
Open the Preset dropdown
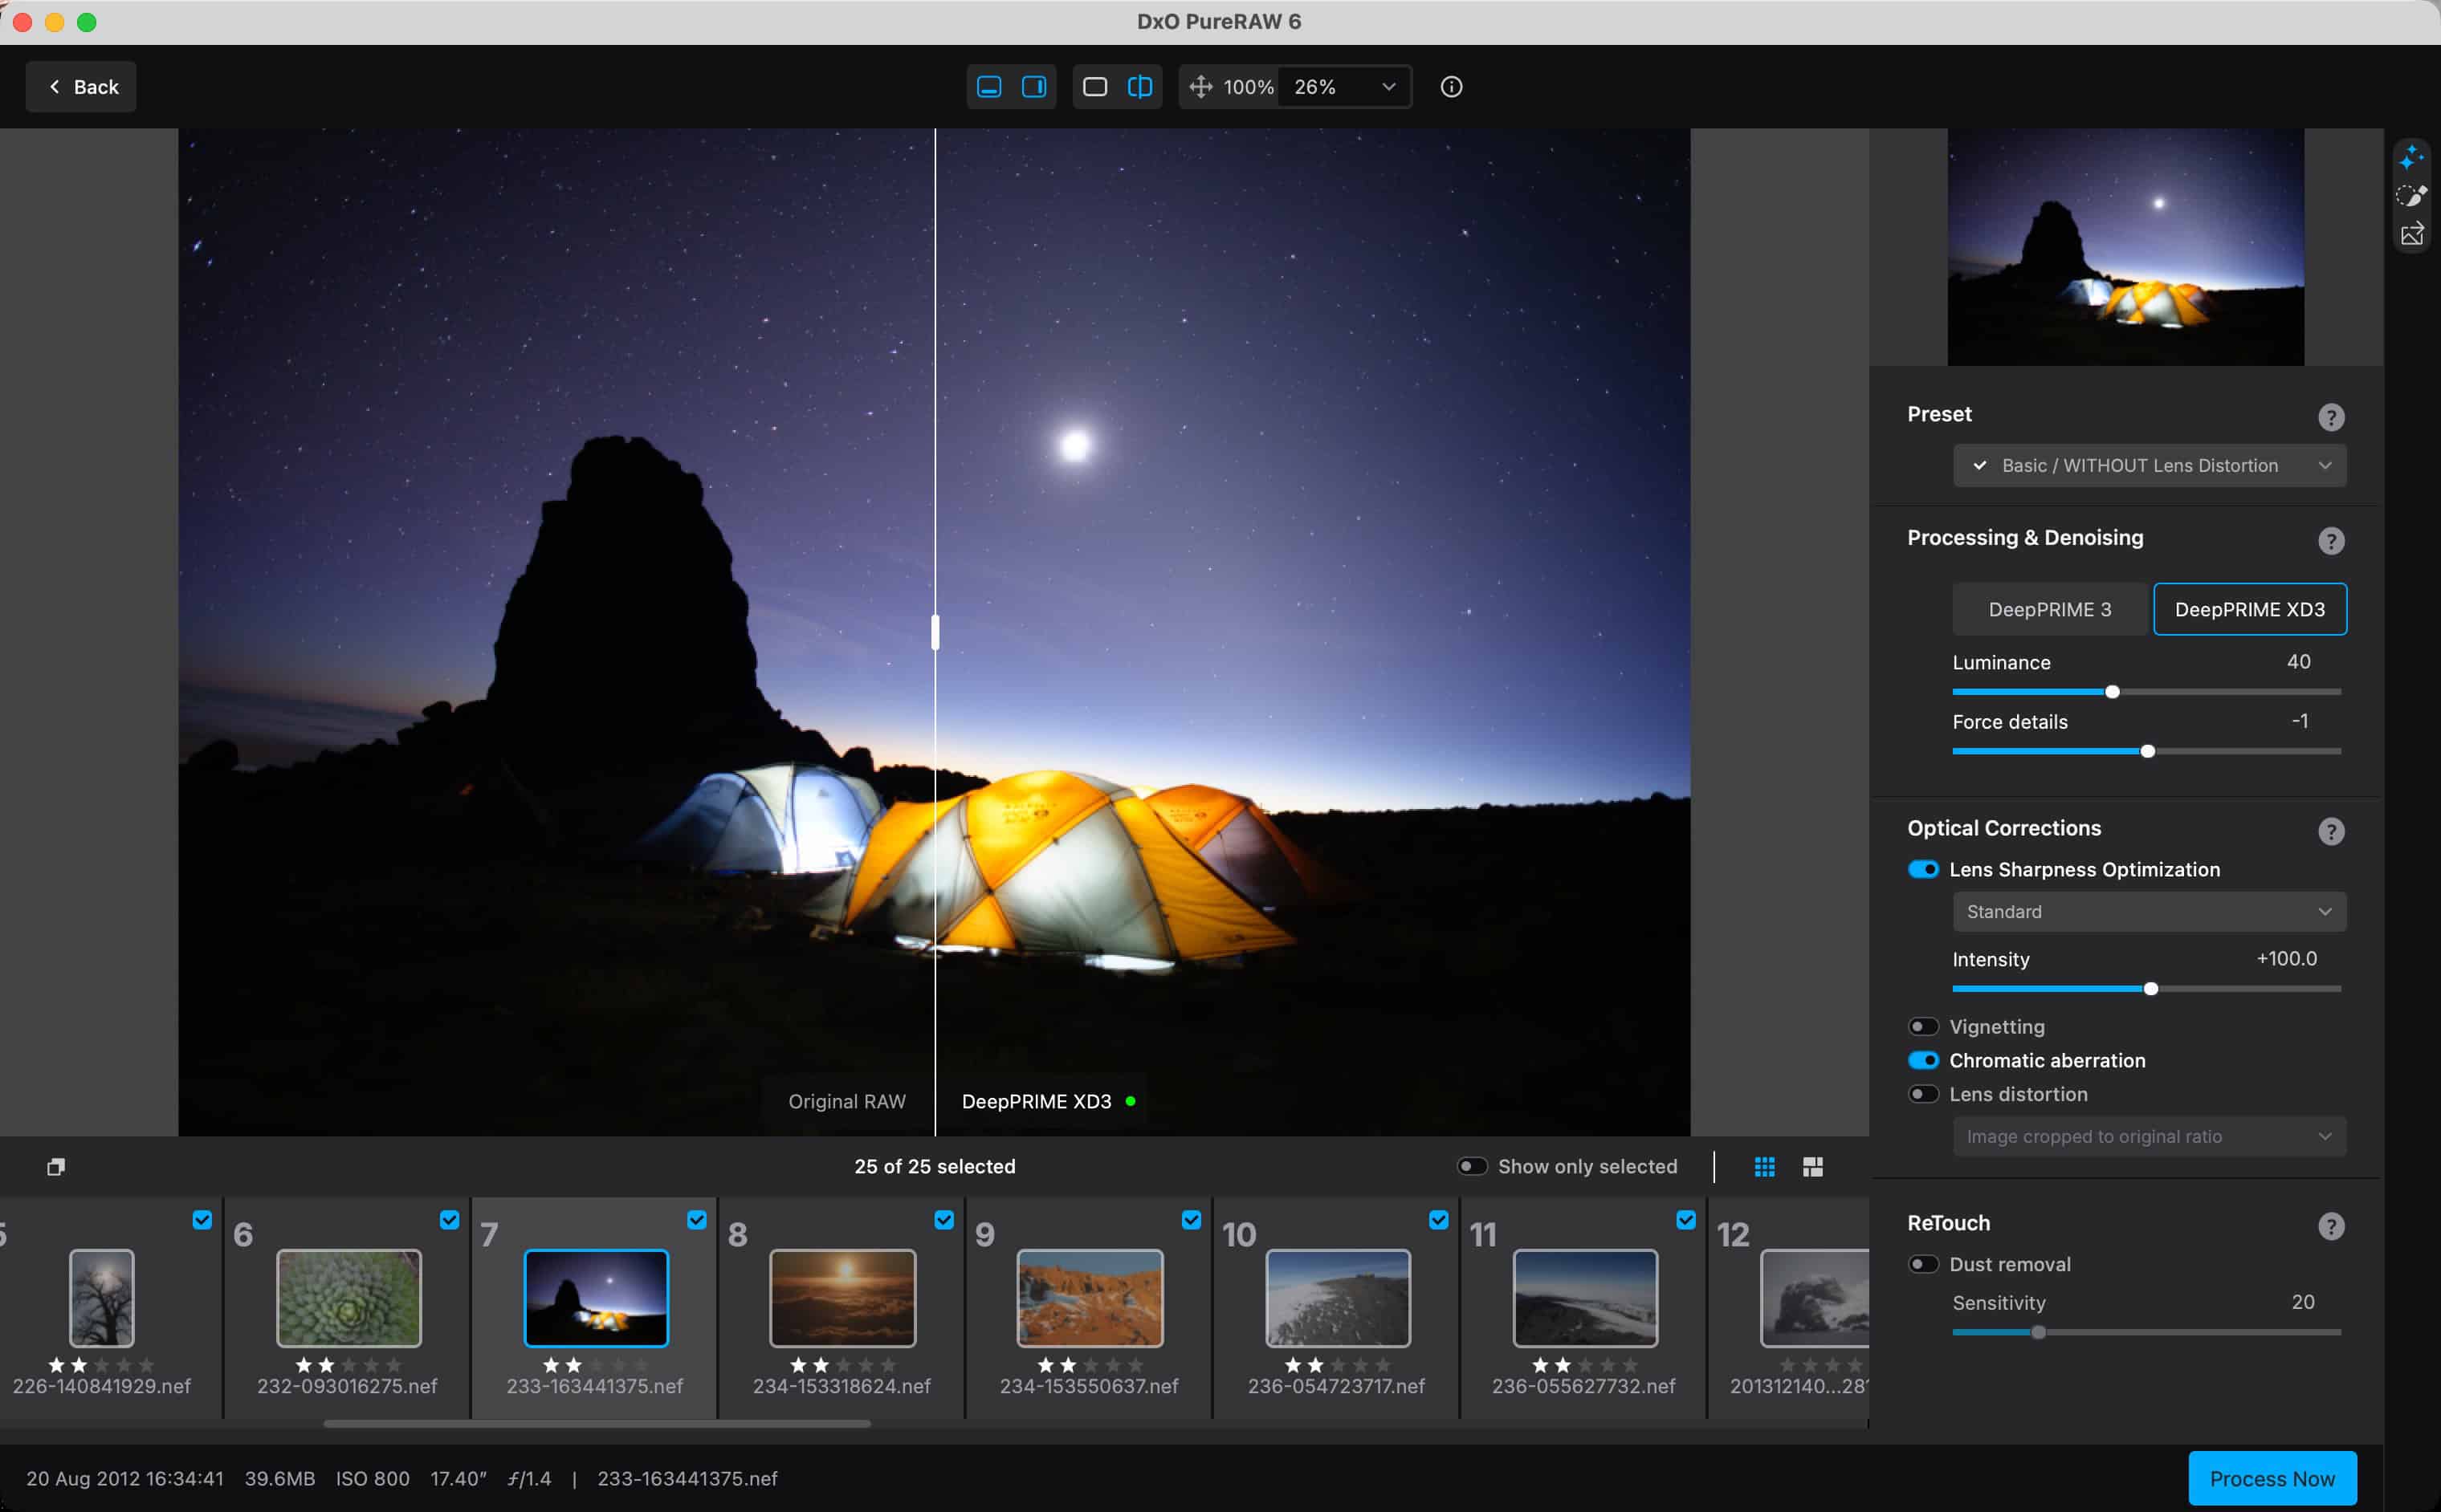tap(2149, 465)
